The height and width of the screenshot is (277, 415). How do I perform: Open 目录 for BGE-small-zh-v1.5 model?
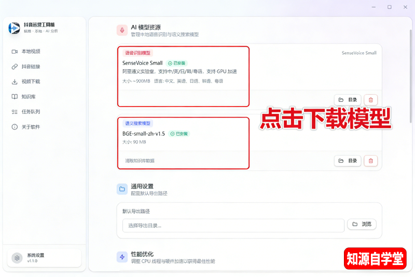(348, 161)
